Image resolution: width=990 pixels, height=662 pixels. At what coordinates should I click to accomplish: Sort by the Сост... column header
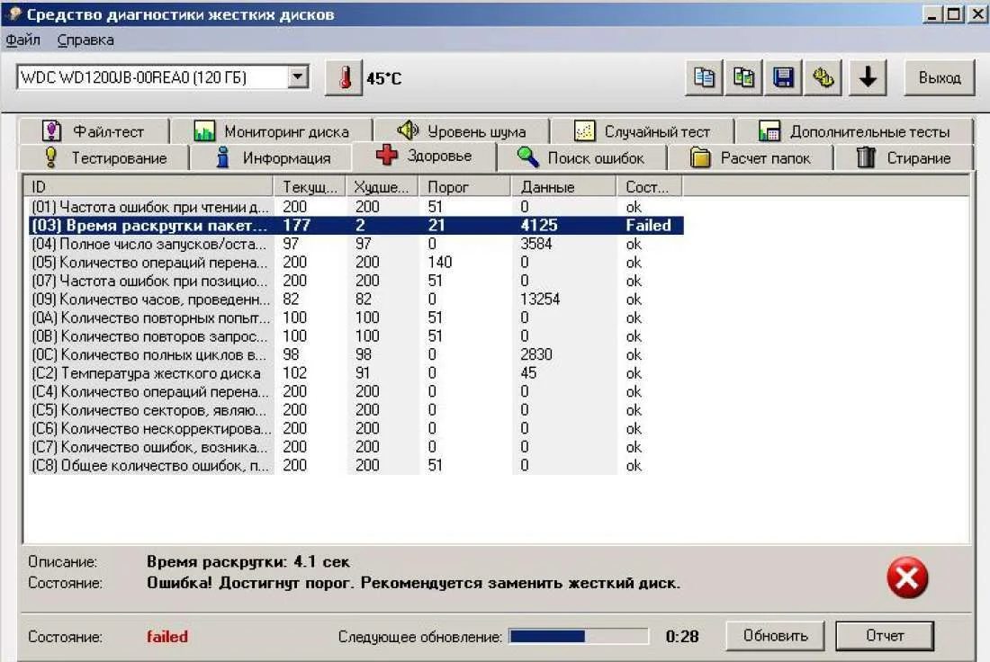click(650, 187)
